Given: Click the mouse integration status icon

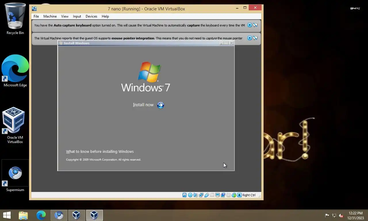Looking at the screenshot, I should click(x=234, y=195).
